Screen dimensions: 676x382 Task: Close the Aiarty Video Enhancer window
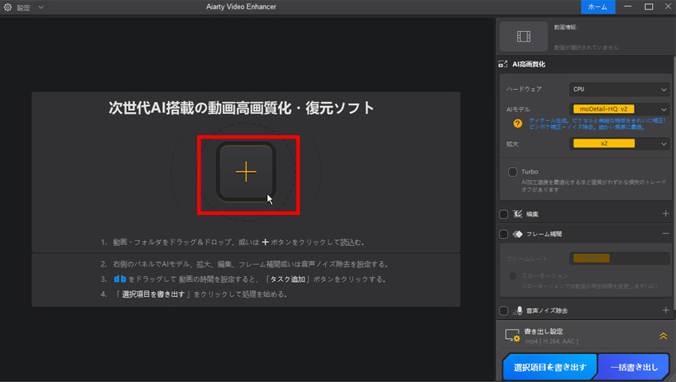pyautogui.click(x=668, y=6)
